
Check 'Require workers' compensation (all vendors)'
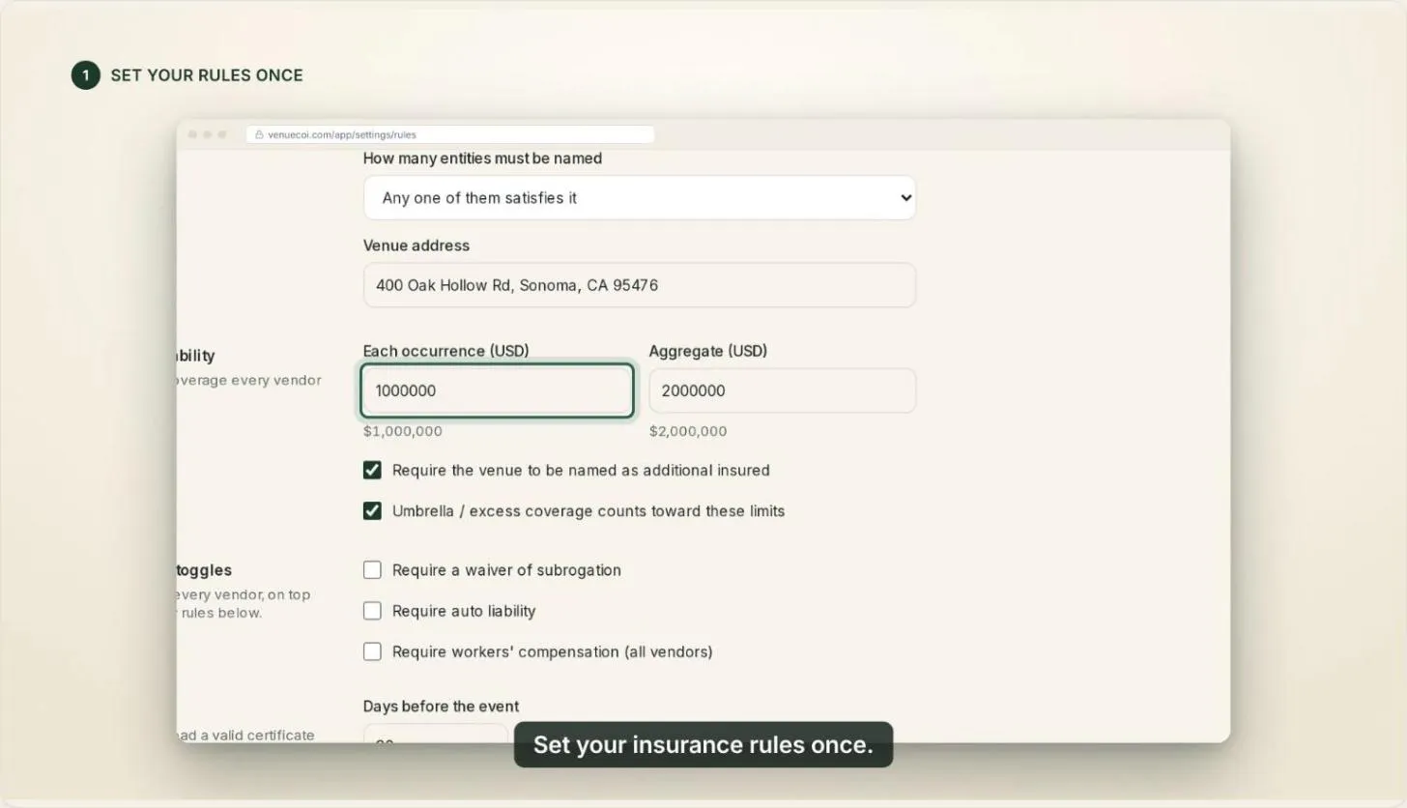[x=372, y=651]
